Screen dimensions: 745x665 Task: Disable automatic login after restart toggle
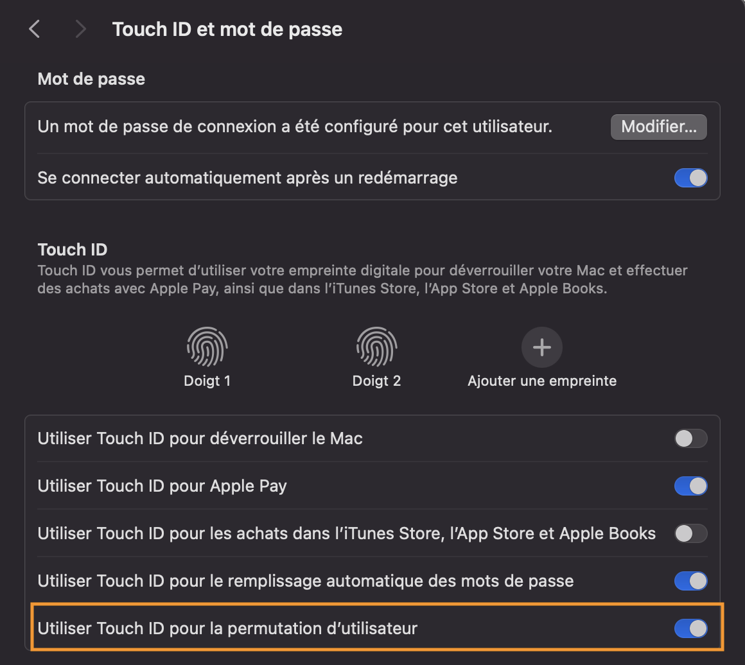[x=690, y=178]
